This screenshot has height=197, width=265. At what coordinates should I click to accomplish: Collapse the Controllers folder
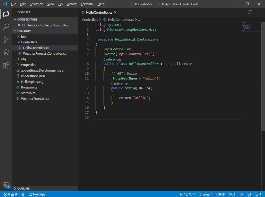click(29, 42)
